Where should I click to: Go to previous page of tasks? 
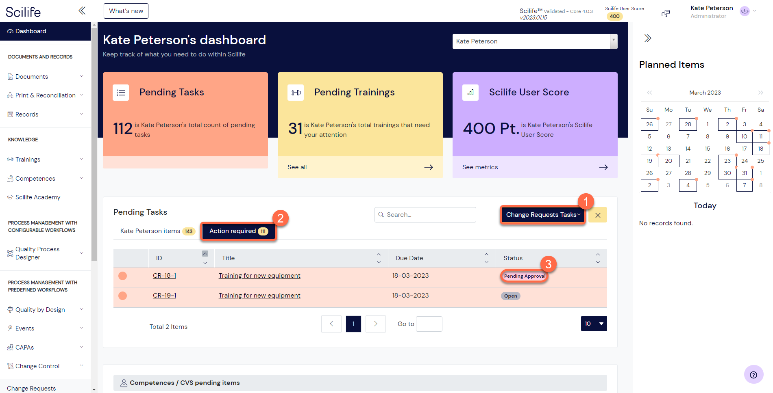pos(331,324)
